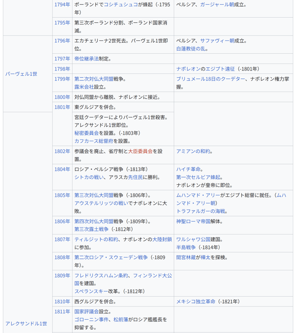
Task: Click the パーヴェル1世 ruler link
Action: [x=21, y=74]
